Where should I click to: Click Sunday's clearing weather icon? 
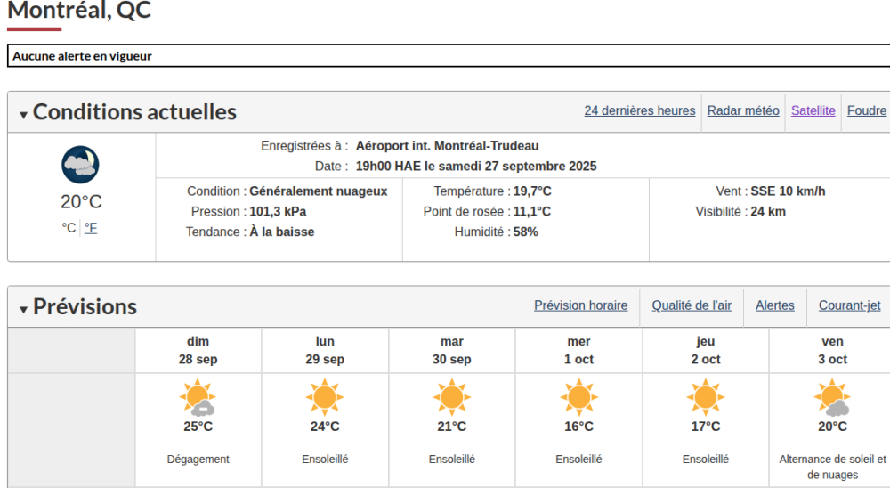(198, 397)
